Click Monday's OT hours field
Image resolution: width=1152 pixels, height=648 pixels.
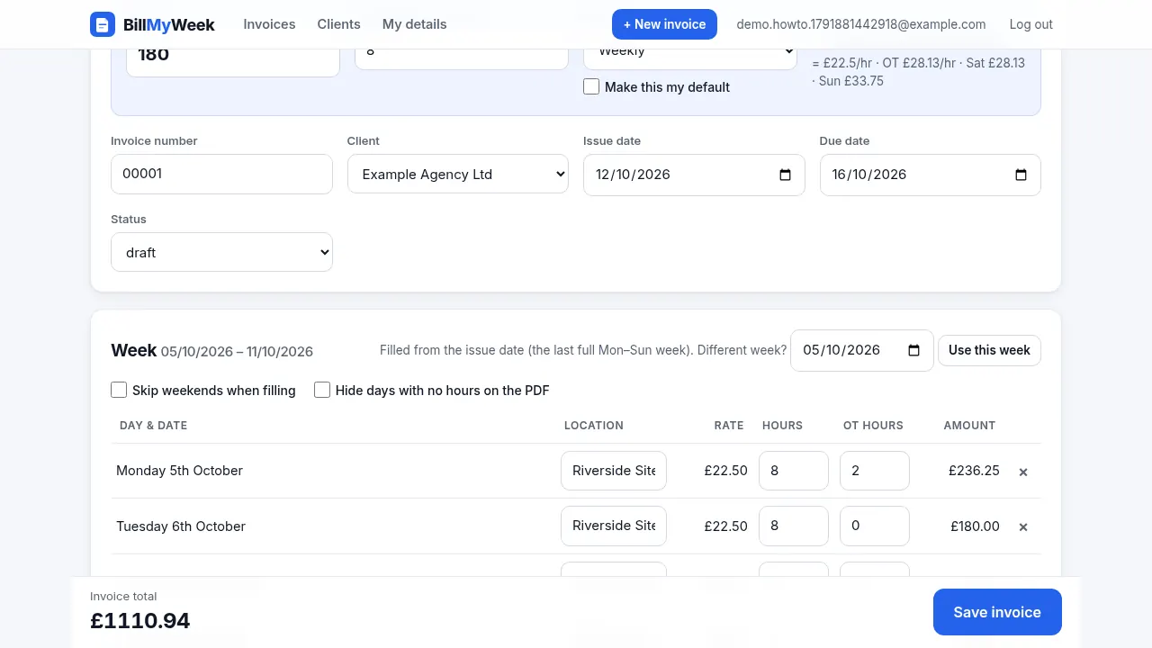tap(875, 471)
